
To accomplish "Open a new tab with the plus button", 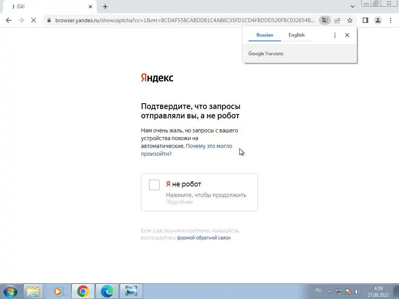I will pos(105,7).
